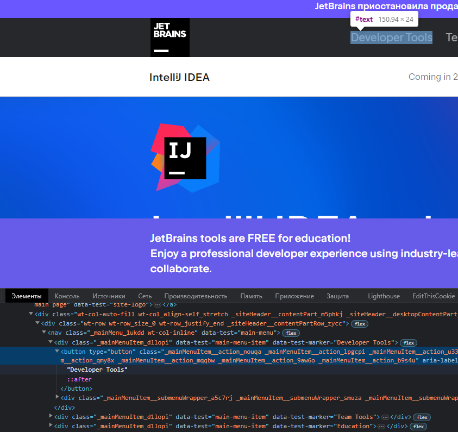Viewport: 458px width, 432px height.
Task: Open the Источники DevTools tab
Action: (109, 296)
